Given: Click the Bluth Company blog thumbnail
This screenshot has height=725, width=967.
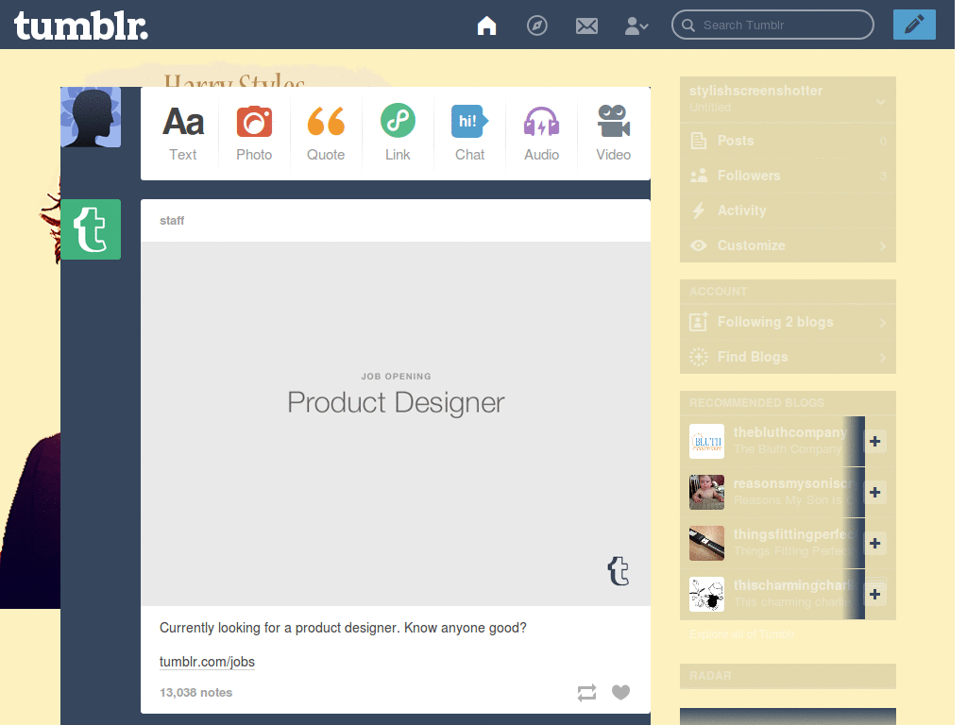Looking at the screenshot, I should [x=706, y=442].
